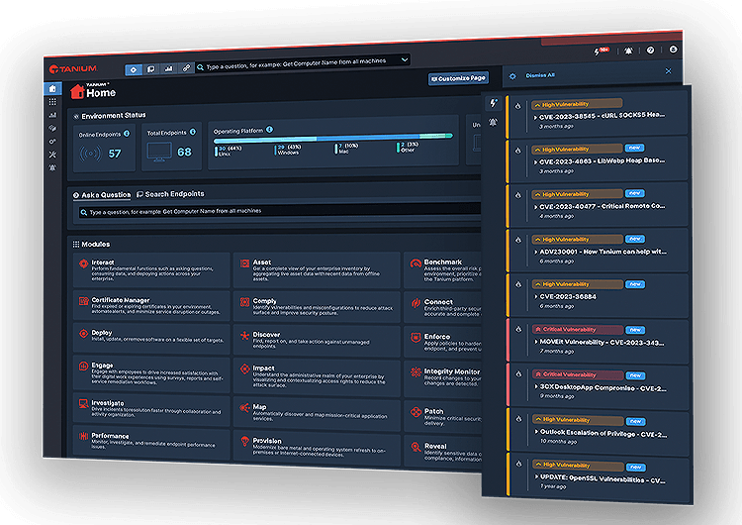The height and width of the screenshot is (525, 742).
Task: Click the Reveal module icon
Action: tap(416, 447)
